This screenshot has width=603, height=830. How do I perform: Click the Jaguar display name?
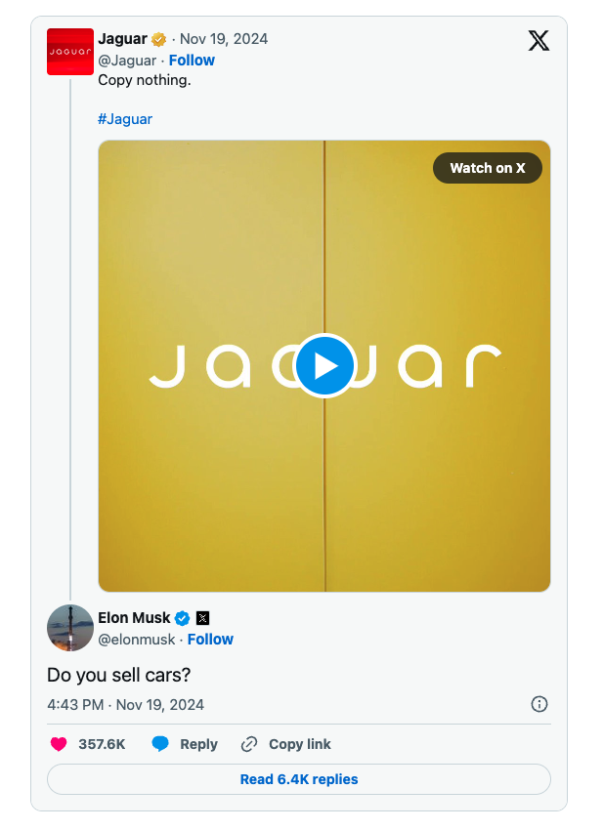(x=122, y=39)
